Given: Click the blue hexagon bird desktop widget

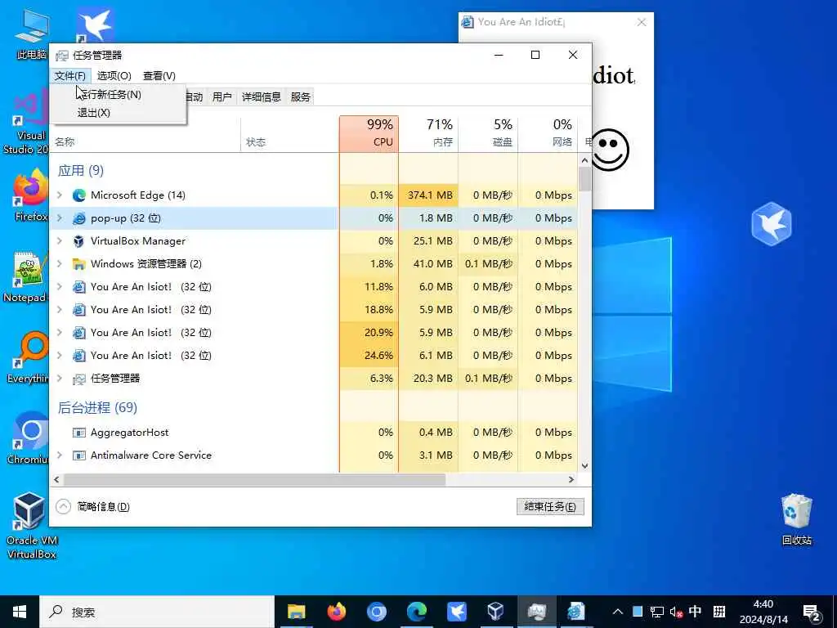Looking at the screenshot, I should click(772, 224).
